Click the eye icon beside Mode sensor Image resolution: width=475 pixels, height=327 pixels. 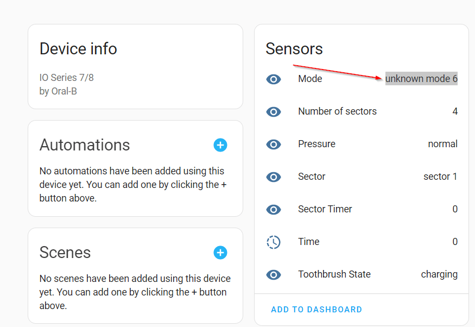tap(274, 79)
